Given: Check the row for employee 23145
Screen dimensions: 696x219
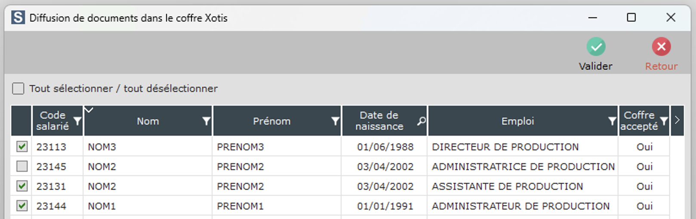Looking at the screenshot, I should (22, 166).
